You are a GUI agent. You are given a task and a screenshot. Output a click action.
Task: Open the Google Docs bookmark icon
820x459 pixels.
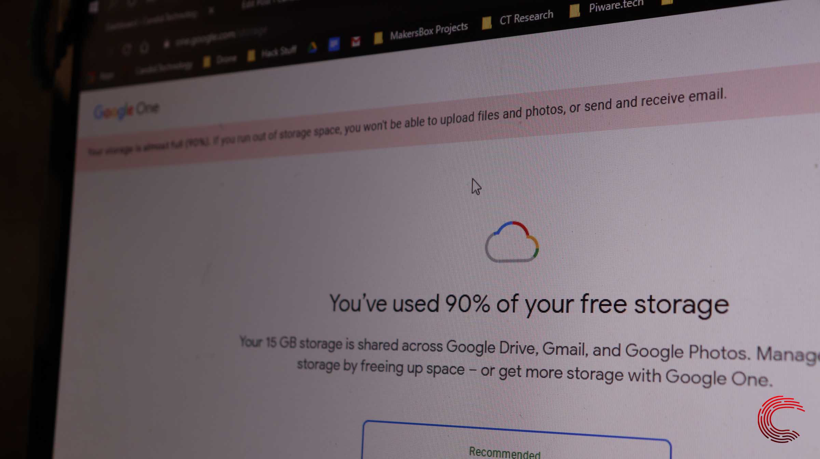pos(334,44)
